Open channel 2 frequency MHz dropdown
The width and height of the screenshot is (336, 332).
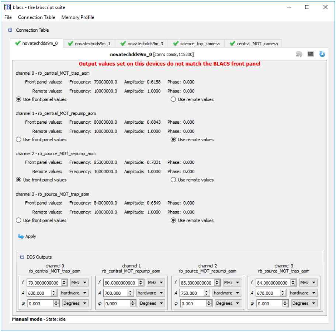[232, 283]
